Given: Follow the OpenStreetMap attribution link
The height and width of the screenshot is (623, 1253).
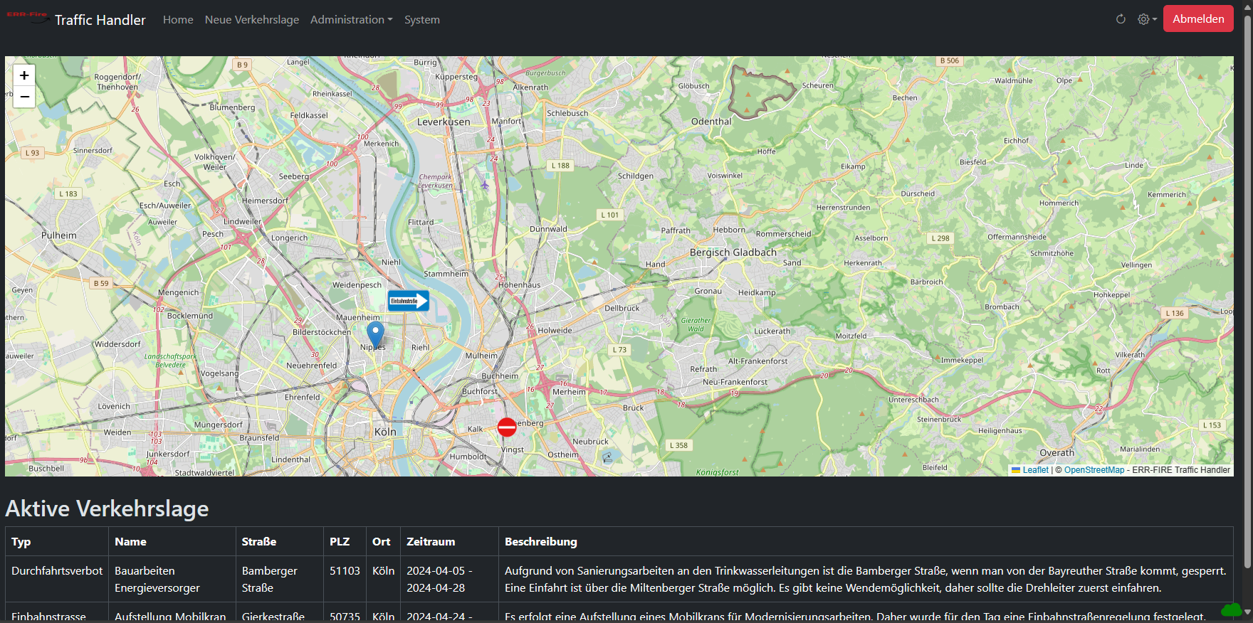Looking at the screenshot, I should click(x=1094, y=470).
